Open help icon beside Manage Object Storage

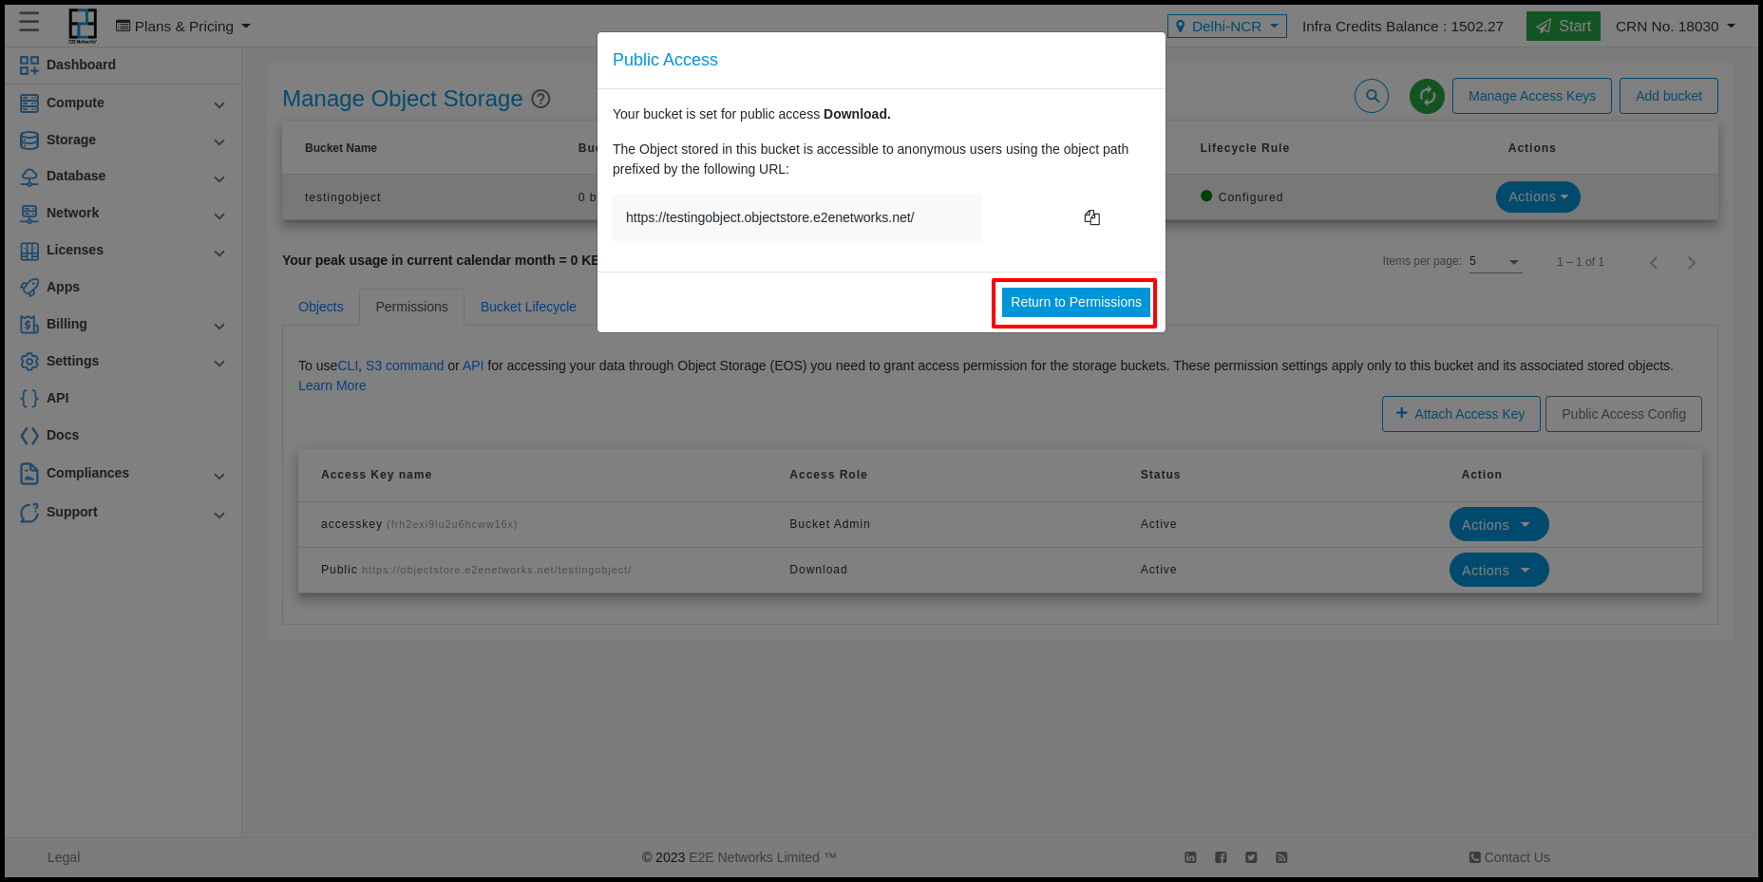click(x=540, y=99)
